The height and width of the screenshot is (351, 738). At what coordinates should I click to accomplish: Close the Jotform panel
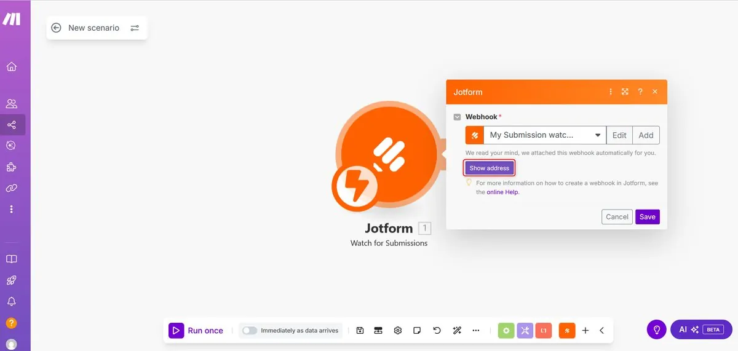[x=655, y=92]
